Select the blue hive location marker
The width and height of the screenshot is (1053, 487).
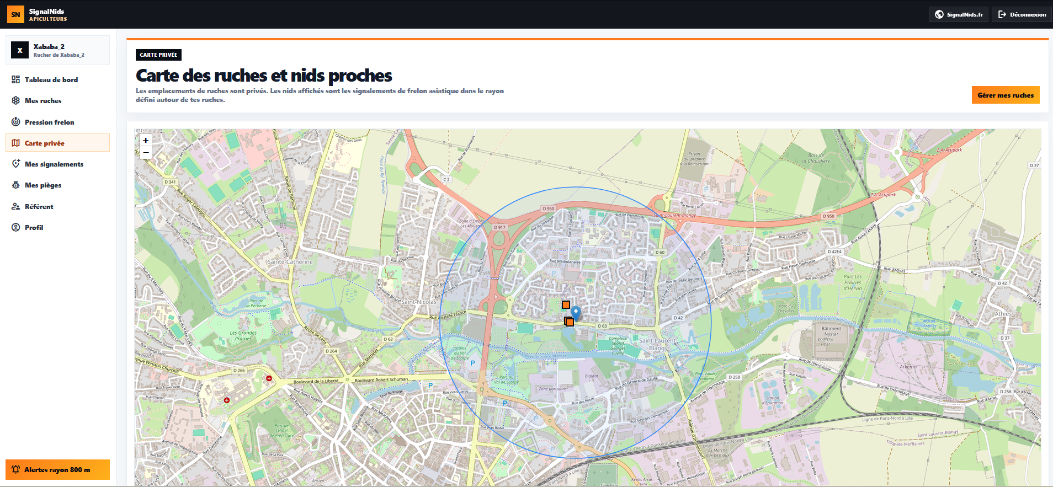(576, 313)
